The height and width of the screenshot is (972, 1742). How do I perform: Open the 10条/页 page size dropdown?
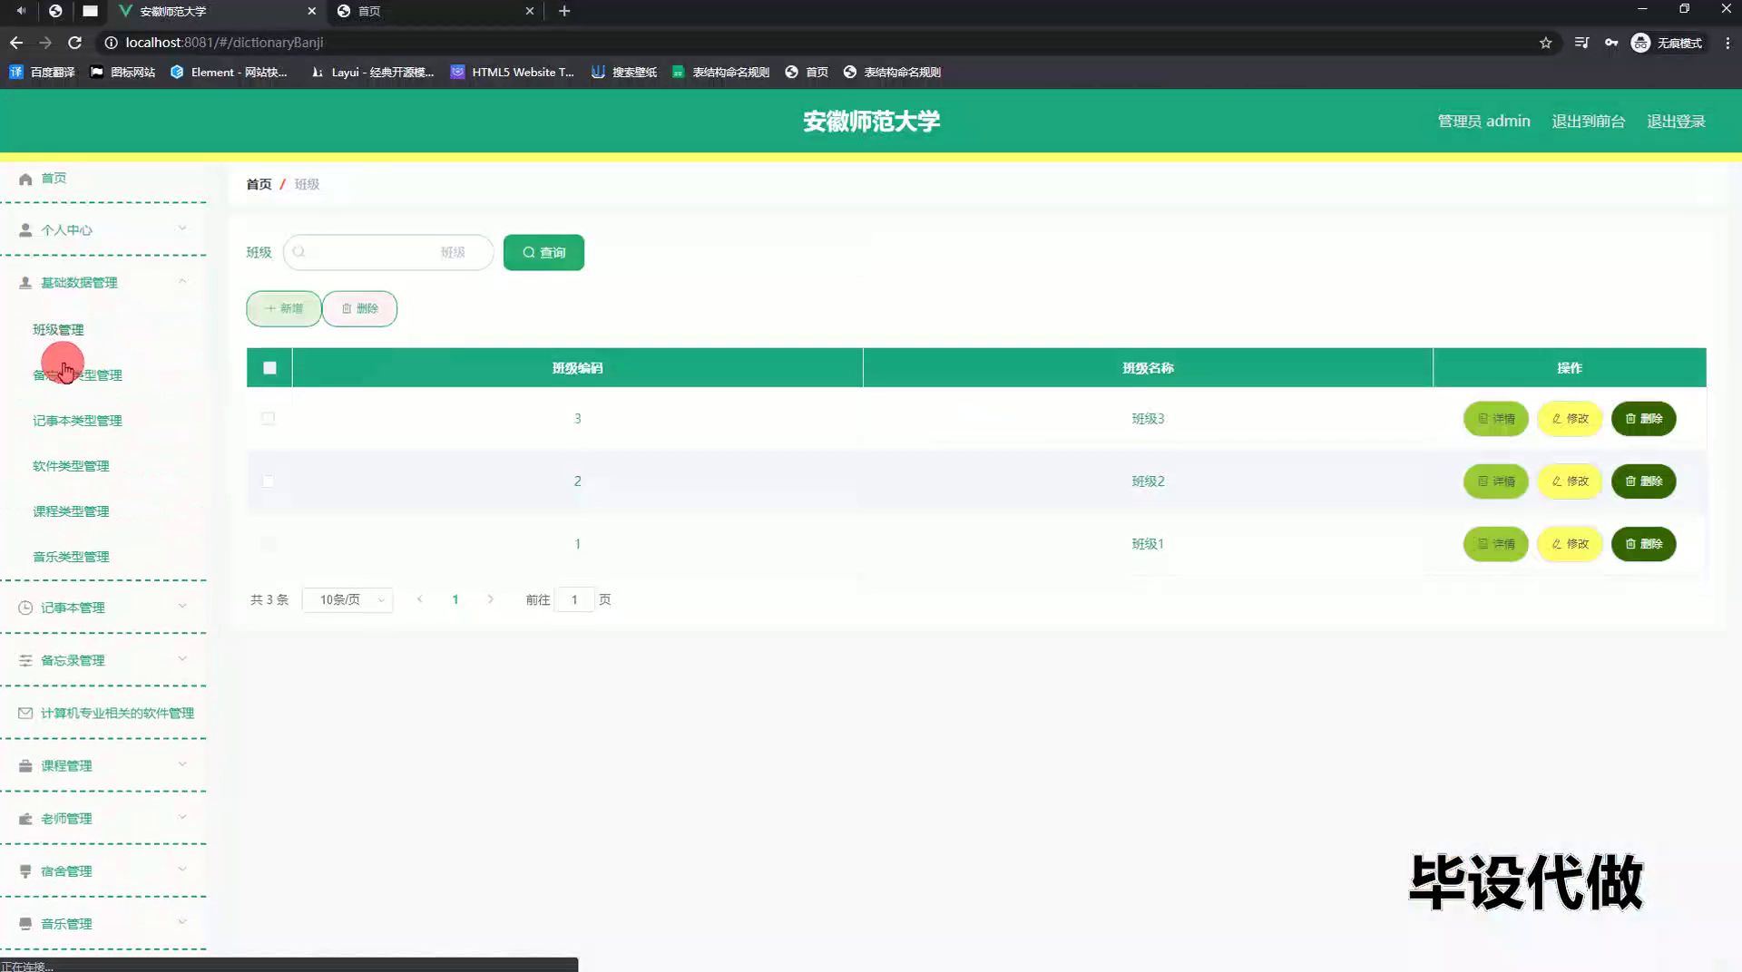pos(348,599)
